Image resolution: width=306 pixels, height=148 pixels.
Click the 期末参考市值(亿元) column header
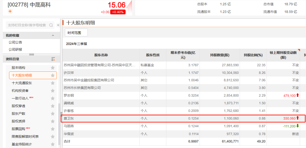click(183, 55)
